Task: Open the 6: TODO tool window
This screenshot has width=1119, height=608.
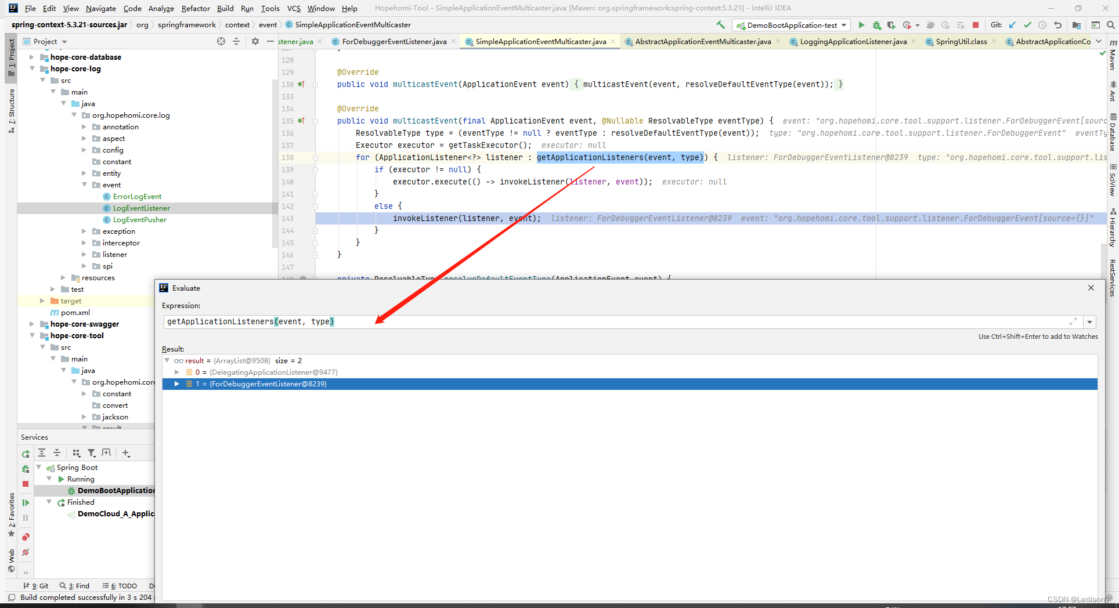Action: [x=120, y=586]
